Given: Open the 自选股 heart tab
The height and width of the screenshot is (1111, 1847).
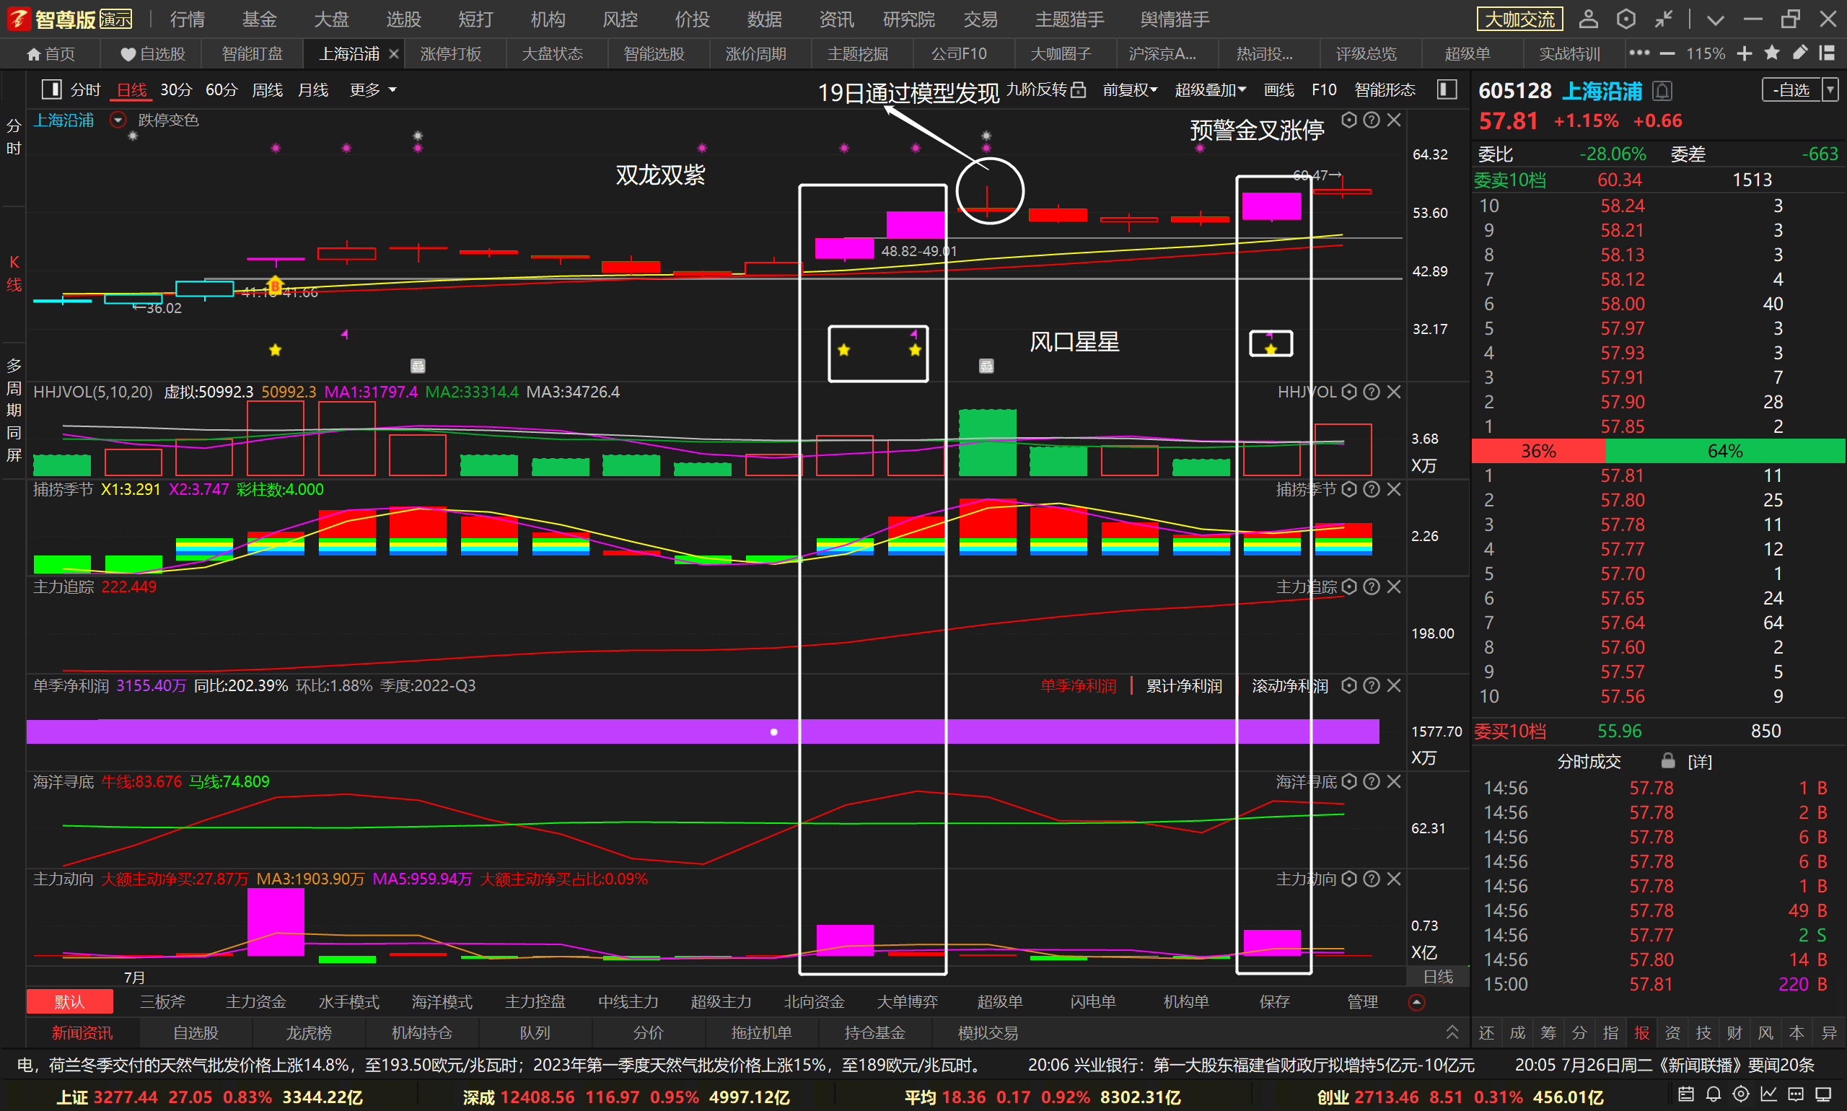Looking at the screenshot, I should click(153, 54).
